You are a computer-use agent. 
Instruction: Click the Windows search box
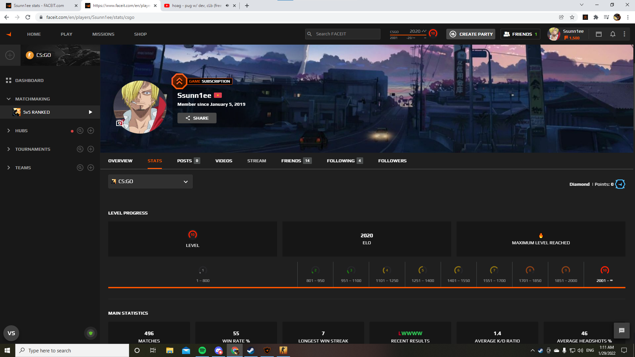[x=72, y=350]
